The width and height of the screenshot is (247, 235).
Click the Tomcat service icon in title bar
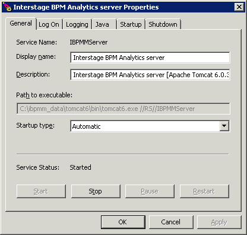[x=7, y=7]
